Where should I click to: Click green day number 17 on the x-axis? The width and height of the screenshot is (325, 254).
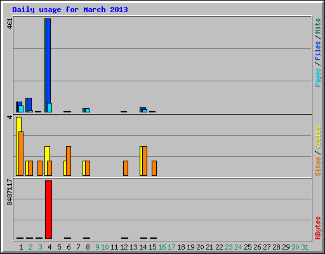171,247
